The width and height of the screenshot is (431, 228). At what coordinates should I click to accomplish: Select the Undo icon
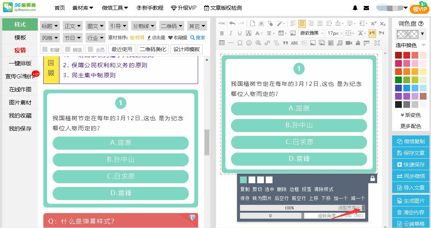pyautogui.click(x=232, y=23)
